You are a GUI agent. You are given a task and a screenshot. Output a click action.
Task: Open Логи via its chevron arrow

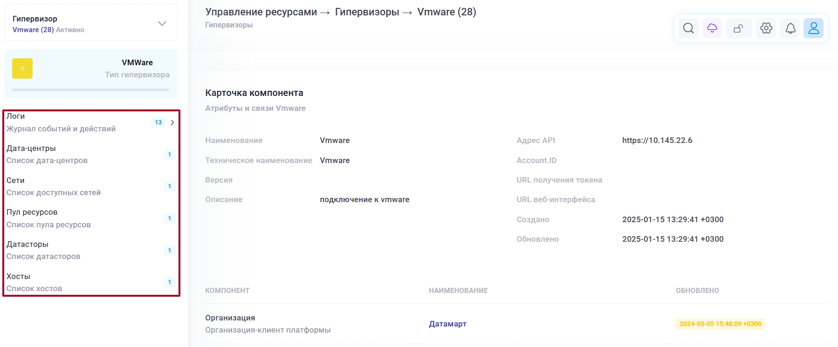pyautogui.click(x=172, y=122)
